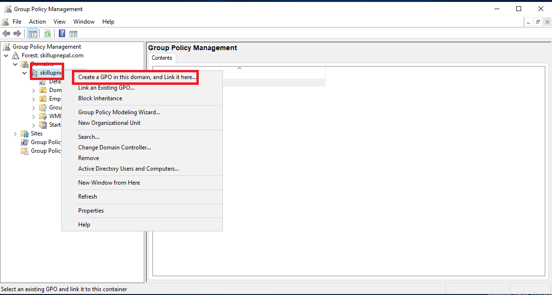Click the Sites folder icon
Image resolution: width=552 pixels, height=295 pixels.
point(25,134)
